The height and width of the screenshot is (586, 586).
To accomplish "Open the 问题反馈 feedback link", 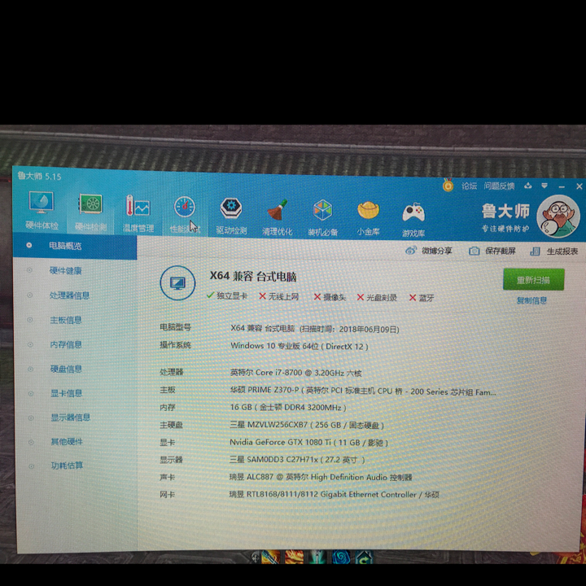I will click(x=499, y=186).
